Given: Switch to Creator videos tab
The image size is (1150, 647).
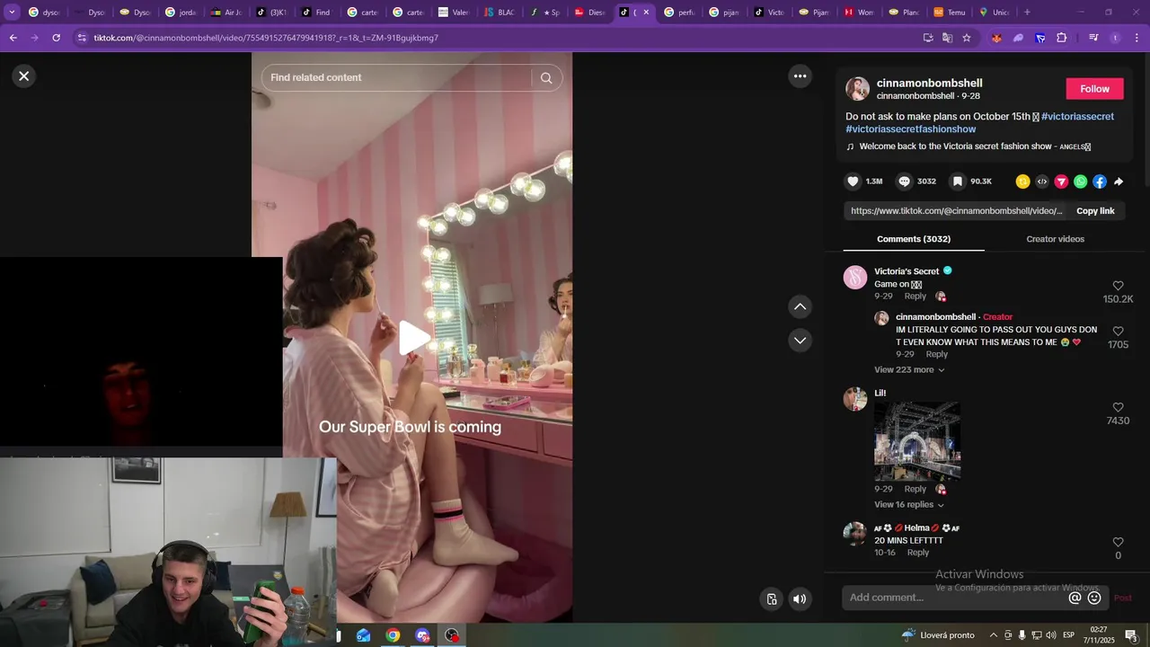Looking at the screenshot, I should [x=1055, y=239].
